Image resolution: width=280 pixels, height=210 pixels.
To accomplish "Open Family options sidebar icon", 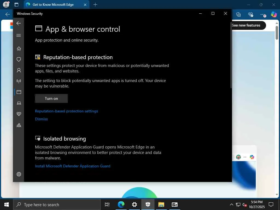I will pos(19,125).
